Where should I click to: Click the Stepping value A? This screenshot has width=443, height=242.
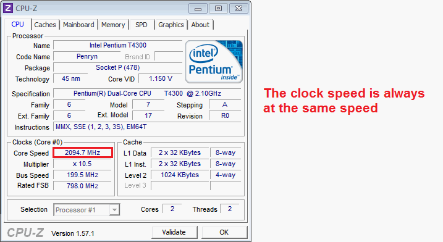coord(225,105)
